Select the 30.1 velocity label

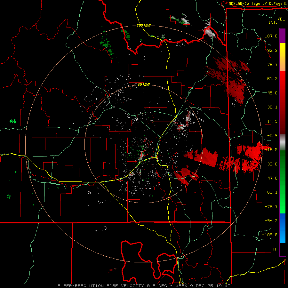(272, 107)
